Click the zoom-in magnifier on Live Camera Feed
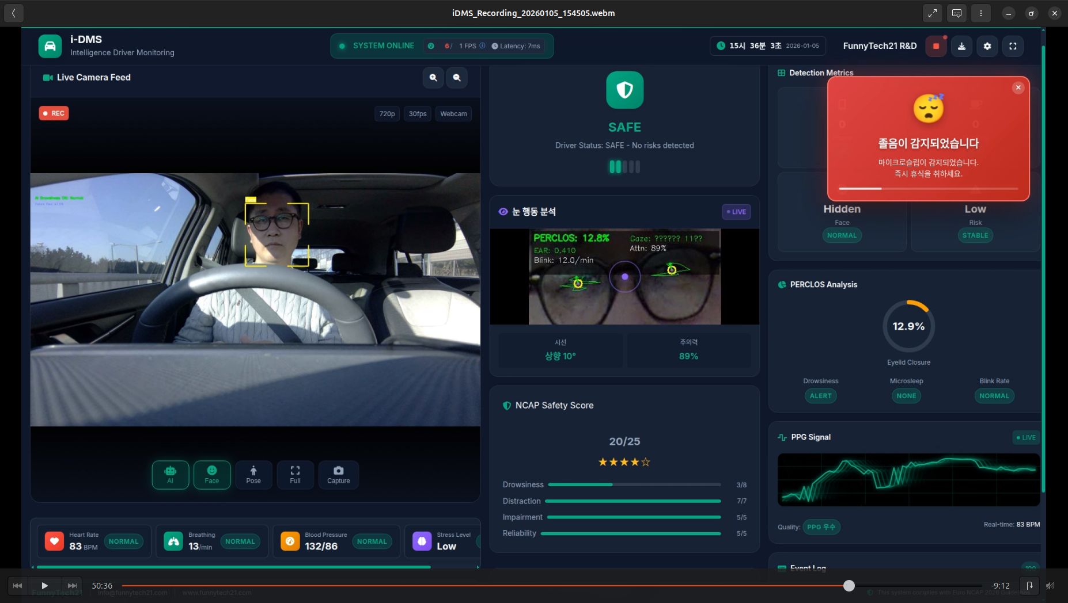Viewport: 1068px width, 603px height. pos(433,78)
